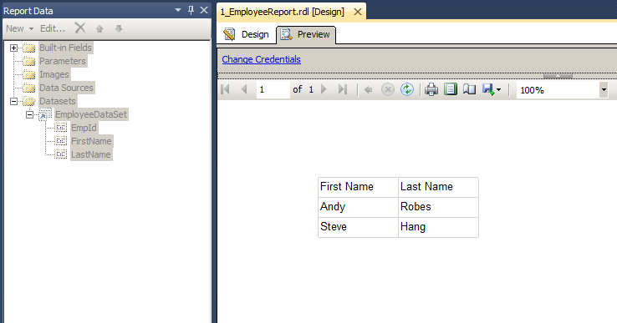Click the Andy cell

tap(358, 207)
